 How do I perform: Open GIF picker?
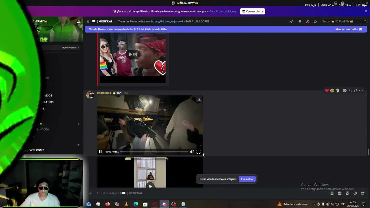point(340,193)
